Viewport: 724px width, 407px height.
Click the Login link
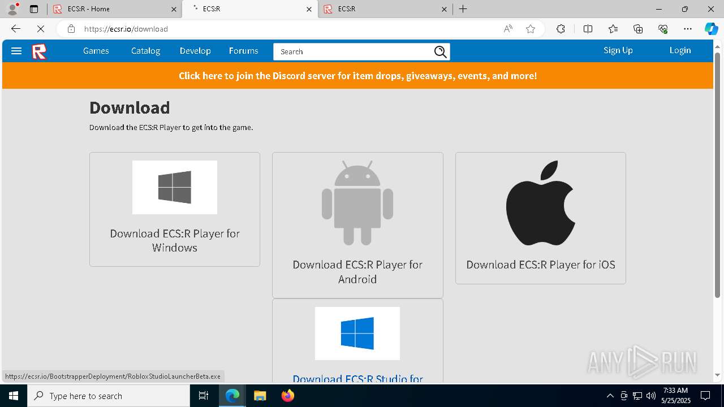click(x=680, y=50)
